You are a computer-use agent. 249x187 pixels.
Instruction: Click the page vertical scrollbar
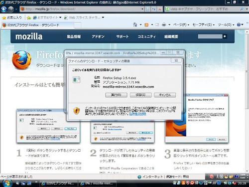tap(247, 101)
